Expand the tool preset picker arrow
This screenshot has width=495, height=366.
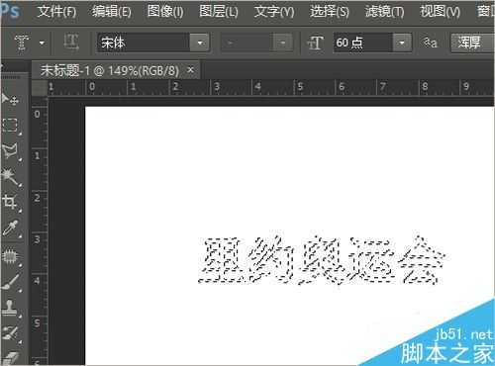coord(42,43)
